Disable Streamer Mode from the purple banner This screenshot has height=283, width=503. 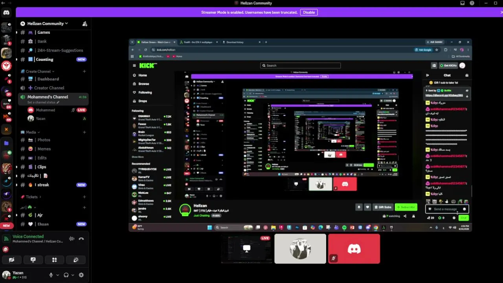[x=309, y=12]
